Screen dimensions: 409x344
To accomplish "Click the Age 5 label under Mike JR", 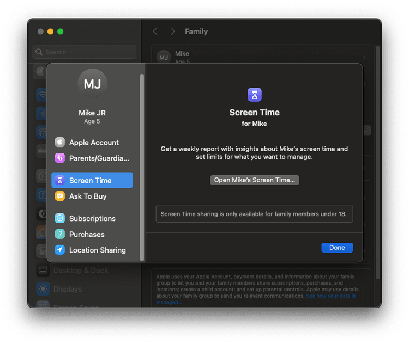I will coord(92,121).
